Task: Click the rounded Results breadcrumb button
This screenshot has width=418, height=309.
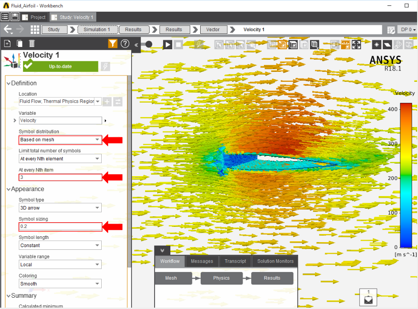Action: pos(134,30)
